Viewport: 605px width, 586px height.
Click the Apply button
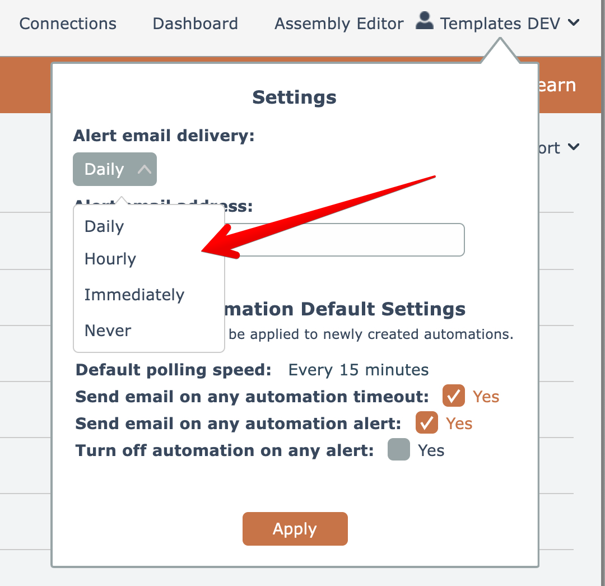(295, 529)
